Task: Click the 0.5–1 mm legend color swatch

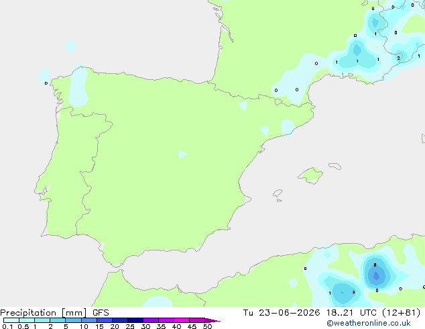Action: tap(27, 320)
